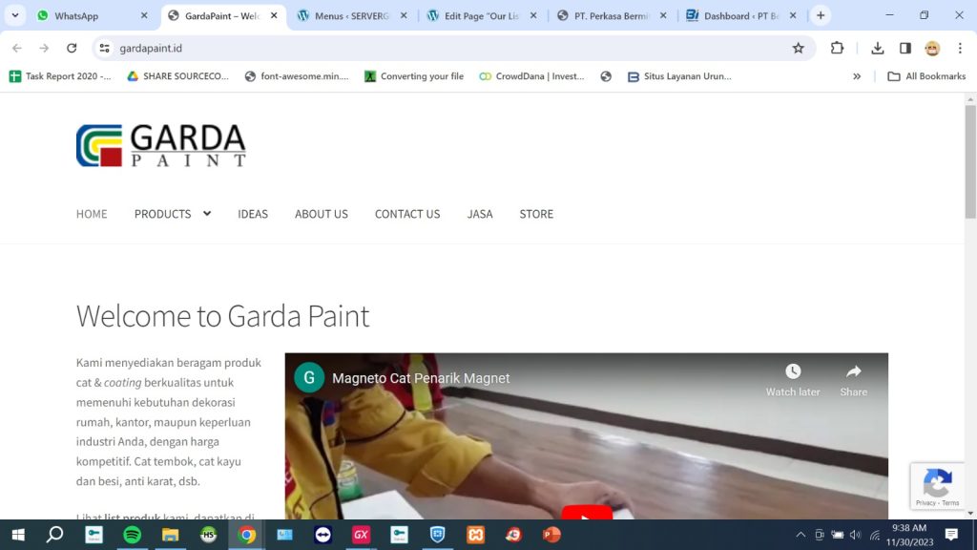Screen dimensions: 977x550
Task: Open the Chrome downloads icon
Action: (x=878, y=49)
